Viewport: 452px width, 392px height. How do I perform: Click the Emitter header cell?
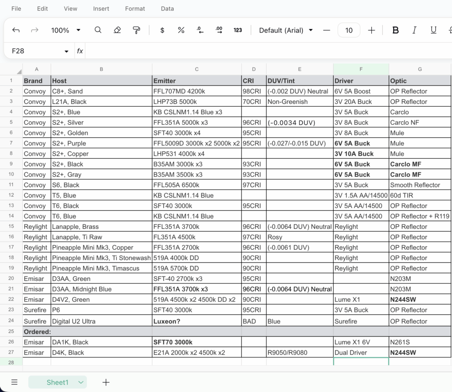(x=196, y=81)
